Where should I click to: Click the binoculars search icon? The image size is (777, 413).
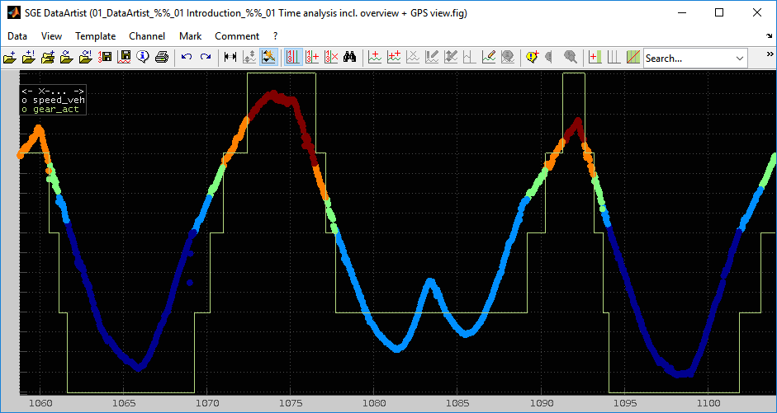pyautogui.click(x=350, y=57)
